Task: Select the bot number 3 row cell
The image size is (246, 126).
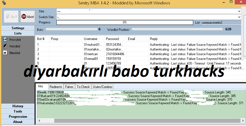Action: tap(42, 54)
